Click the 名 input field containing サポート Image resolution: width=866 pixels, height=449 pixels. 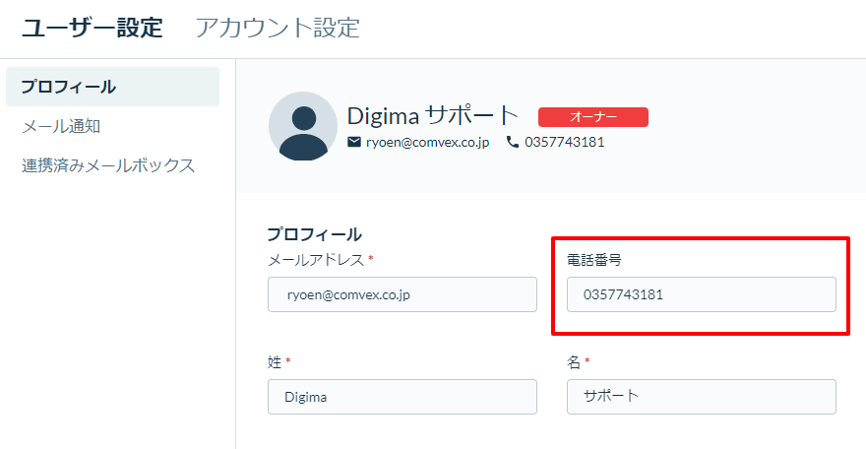[702, 397]
